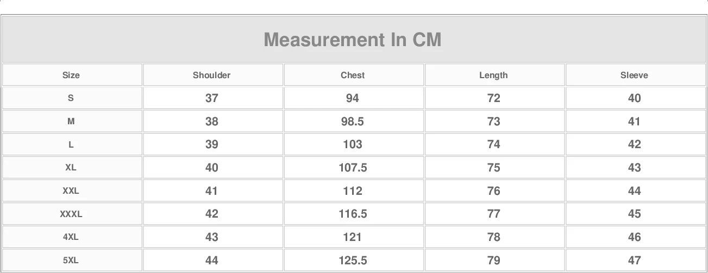Click the Measurement In CM title

tap(353, 40)
